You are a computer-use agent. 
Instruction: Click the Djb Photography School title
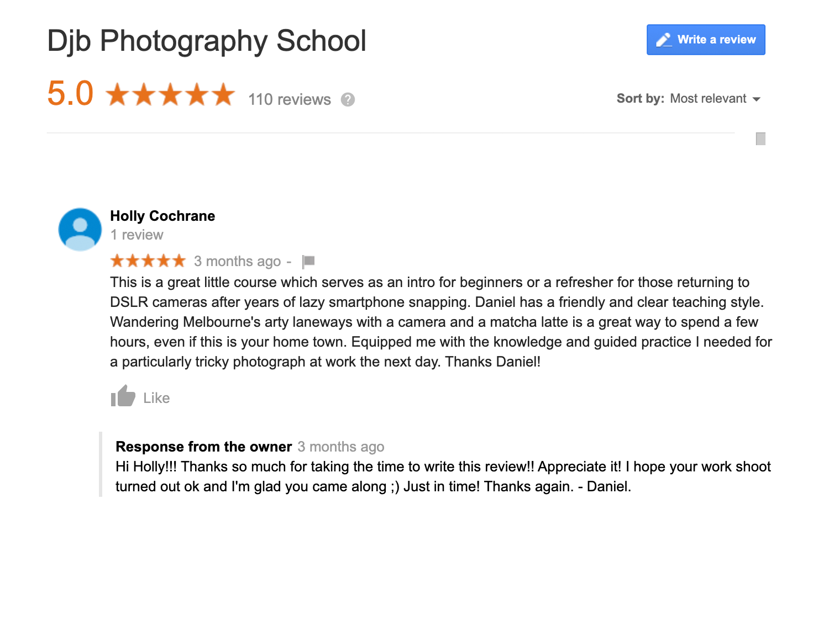(x=207, y=41)
